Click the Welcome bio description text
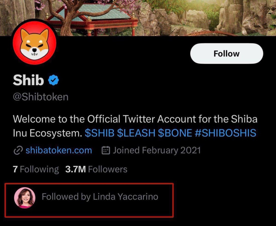 pos(135,119)
